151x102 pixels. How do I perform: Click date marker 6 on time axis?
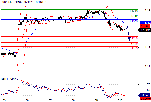tap(28, 100)
